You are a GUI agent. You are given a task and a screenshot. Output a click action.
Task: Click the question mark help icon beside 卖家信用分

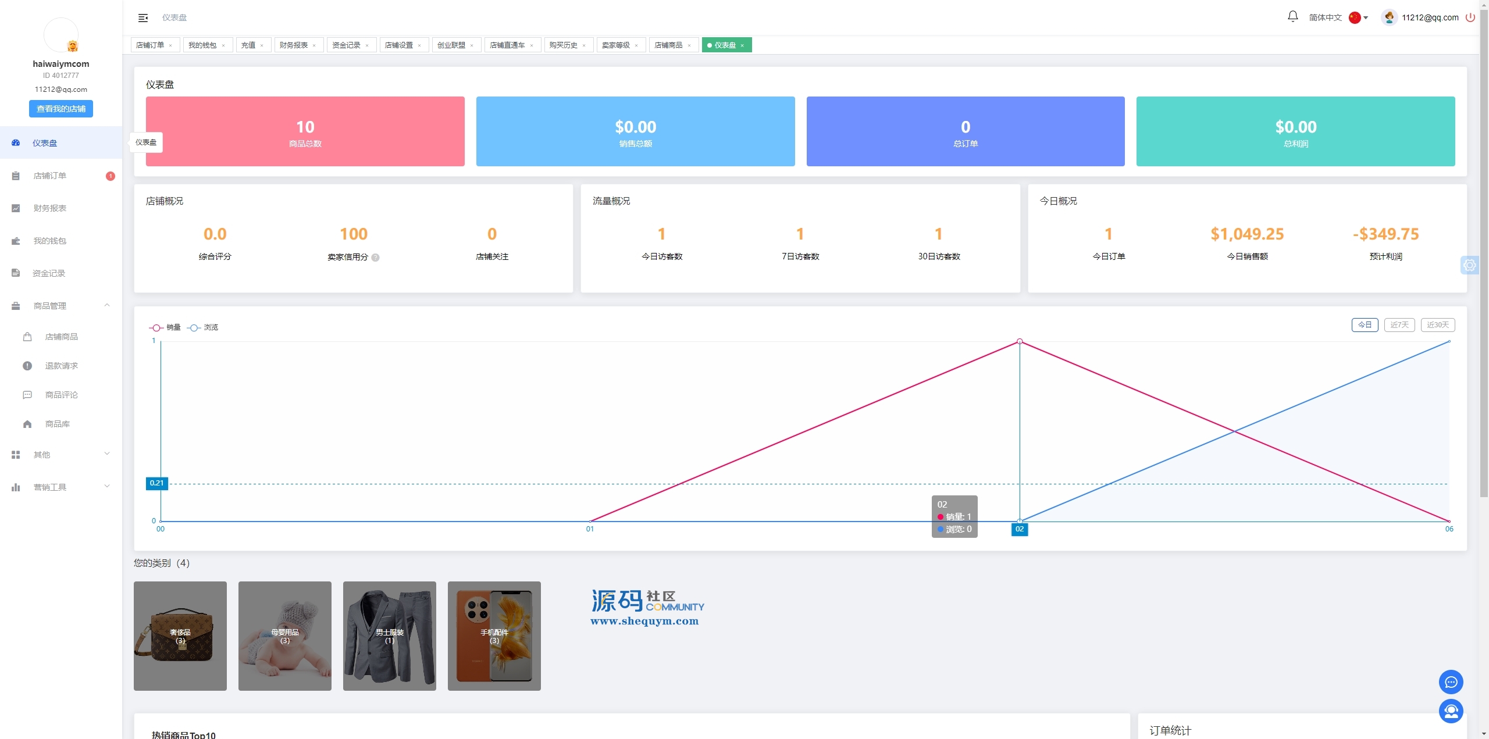tap(375, 258)
